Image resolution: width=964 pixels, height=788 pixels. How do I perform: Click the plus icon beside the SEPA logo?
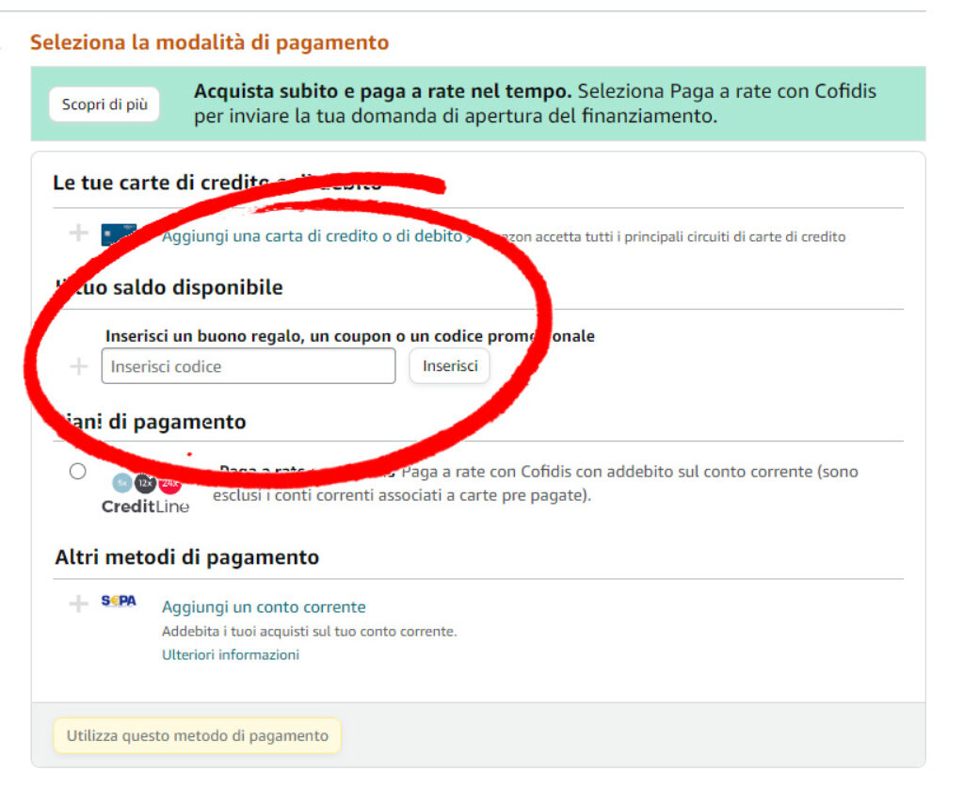point(79,604)
